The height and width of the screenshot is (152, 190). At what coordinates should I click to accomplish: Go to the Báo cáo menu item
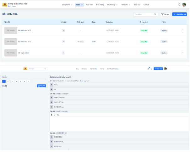137,5
